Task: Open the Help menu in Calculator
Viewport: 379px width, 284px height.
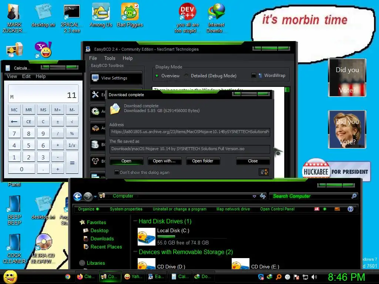Action: (x=41, y=76)
